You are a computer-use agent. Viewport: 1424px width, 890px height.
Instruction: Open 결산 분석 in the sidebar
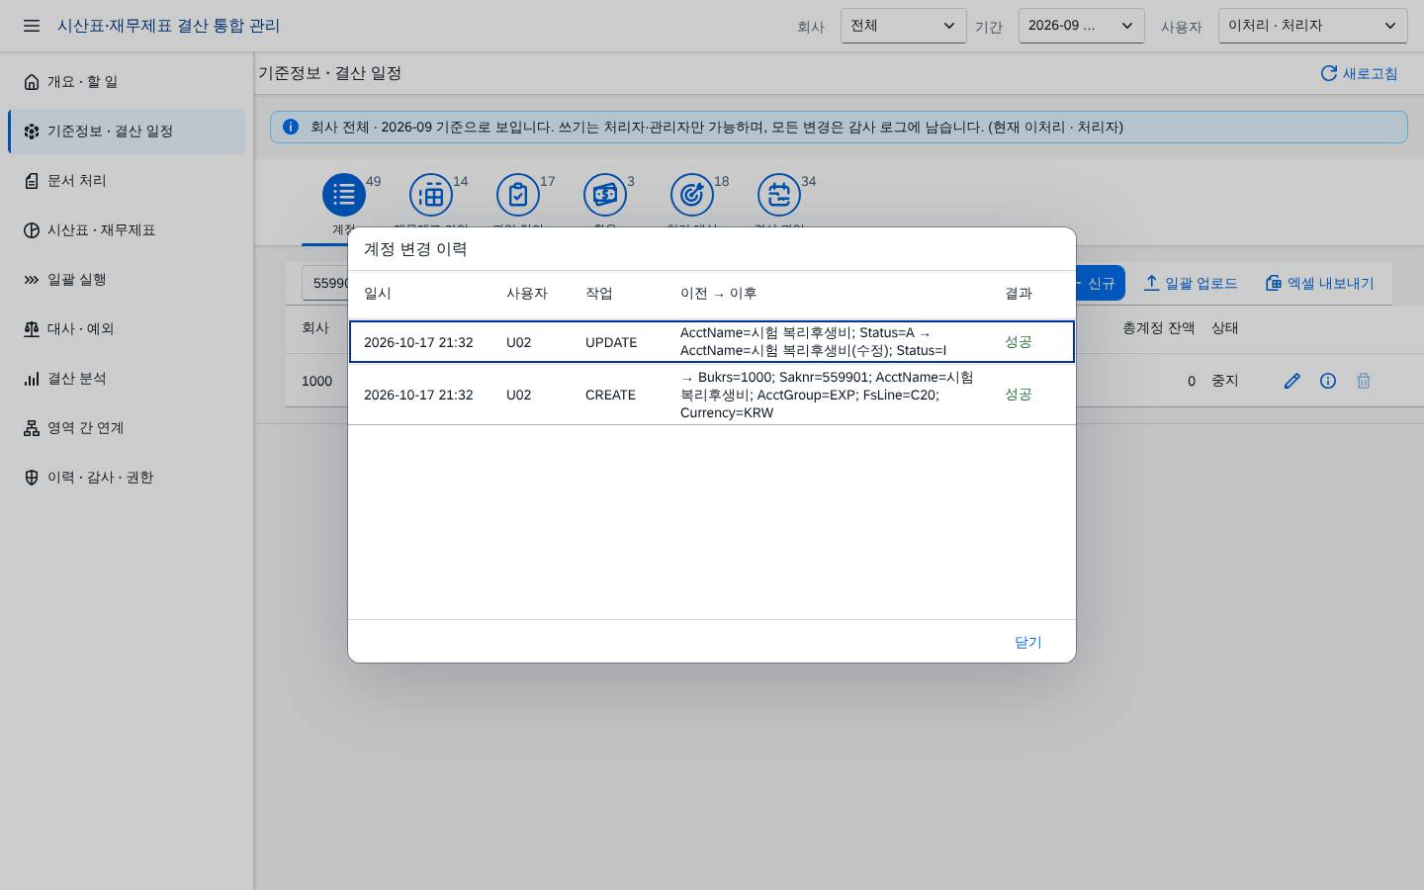tap(127, 379)
